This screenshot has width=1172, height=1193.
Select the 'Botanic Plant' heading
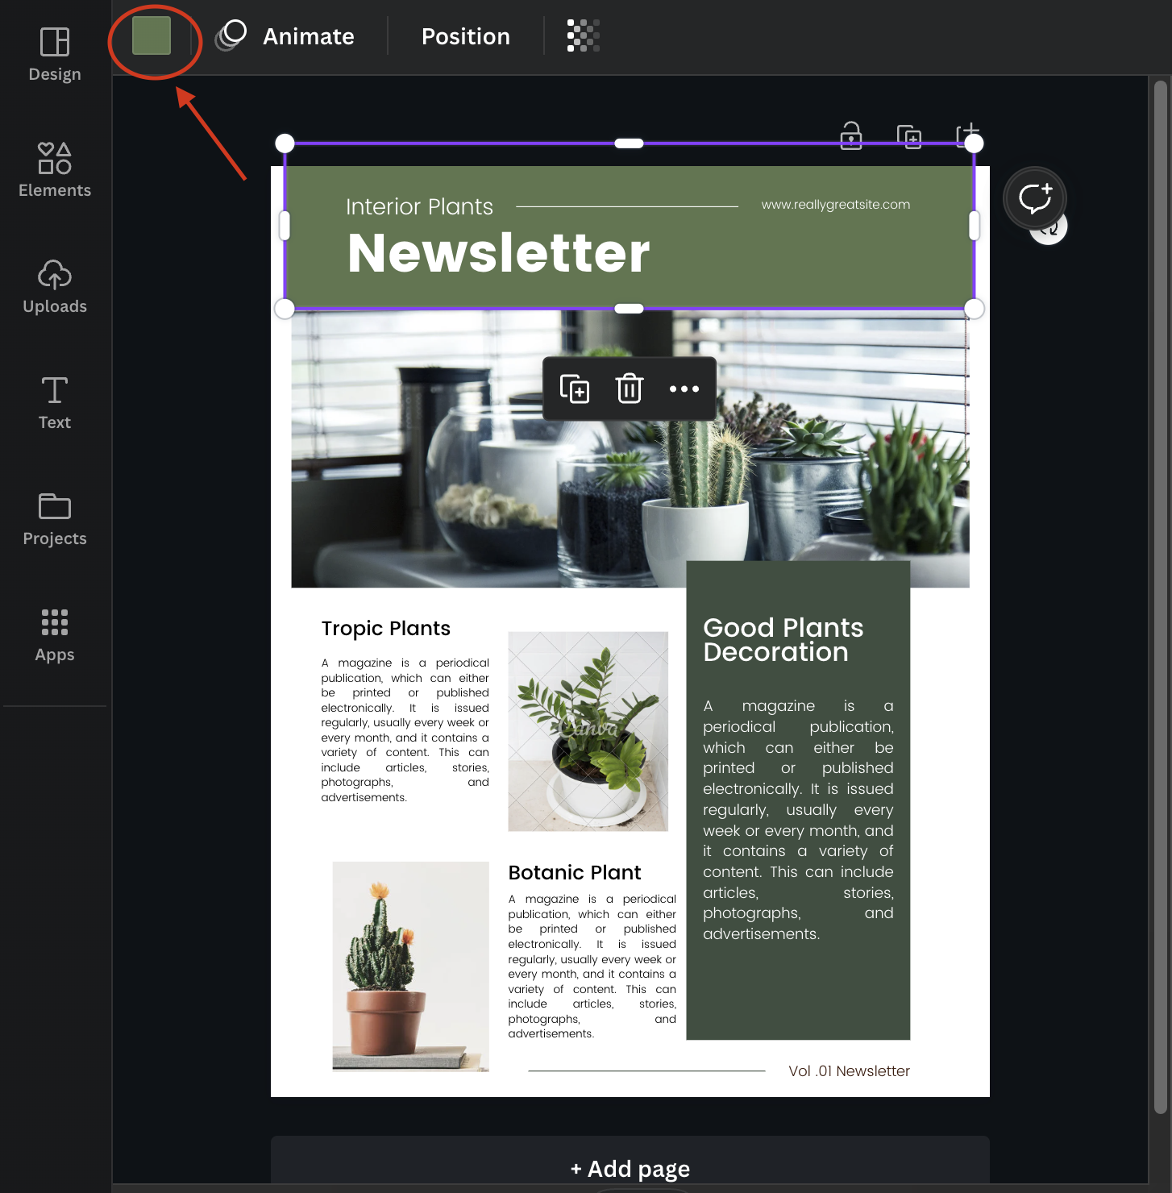(x=575, y=872)
